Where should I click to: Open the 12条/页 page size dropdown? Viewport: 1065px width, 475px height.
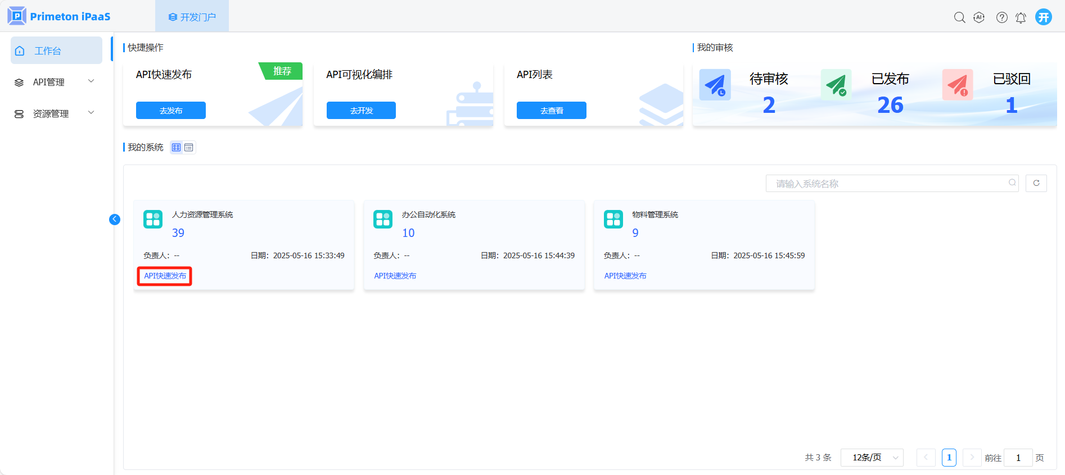872,458
